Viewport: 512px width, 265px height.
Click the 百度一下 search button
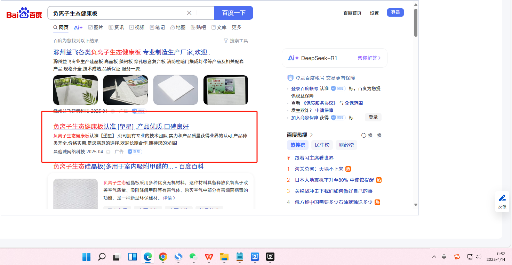234,13
